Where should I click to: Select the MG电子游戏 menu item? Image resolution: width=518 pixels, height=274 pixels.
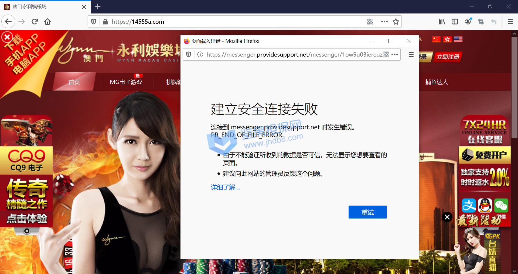[126, 82]
